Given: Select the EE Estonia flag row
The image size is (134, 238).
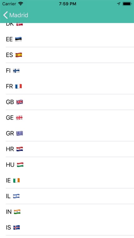Looking at the screenshot, I should 67,39.
